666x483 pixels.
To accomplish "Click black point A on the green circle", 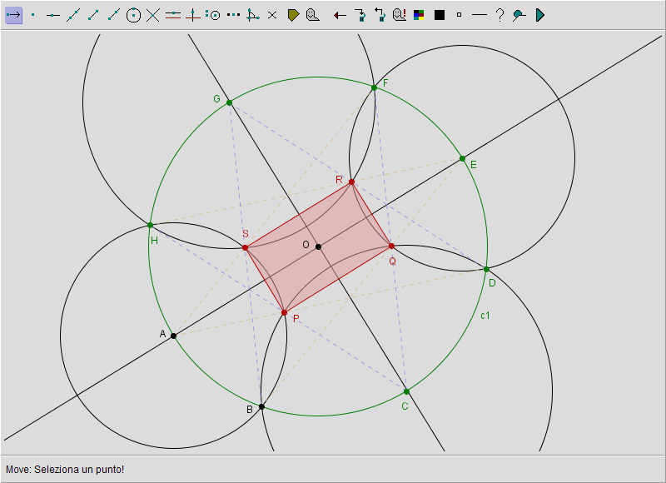I will tap(173, 336).
